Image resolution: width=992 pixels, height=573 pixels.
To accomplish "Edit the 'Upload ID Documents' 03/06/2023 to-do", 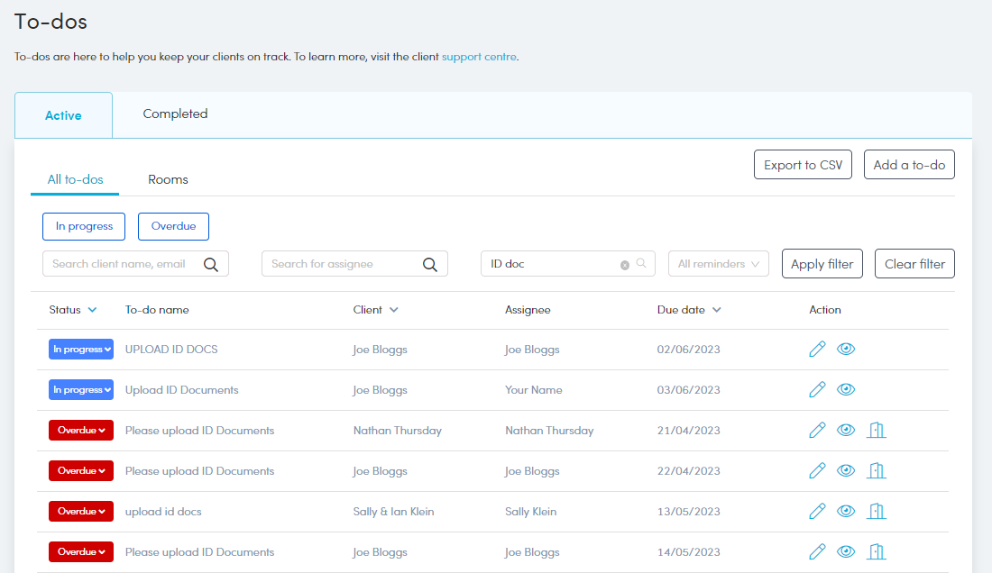I will (817, 390).
